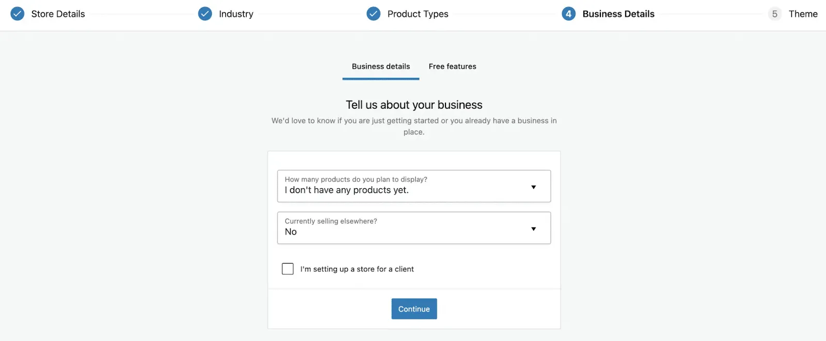This screenshot has height=341, width=826.
Task: Click the step 4 number badge
Action: click(x=568, y=14)
